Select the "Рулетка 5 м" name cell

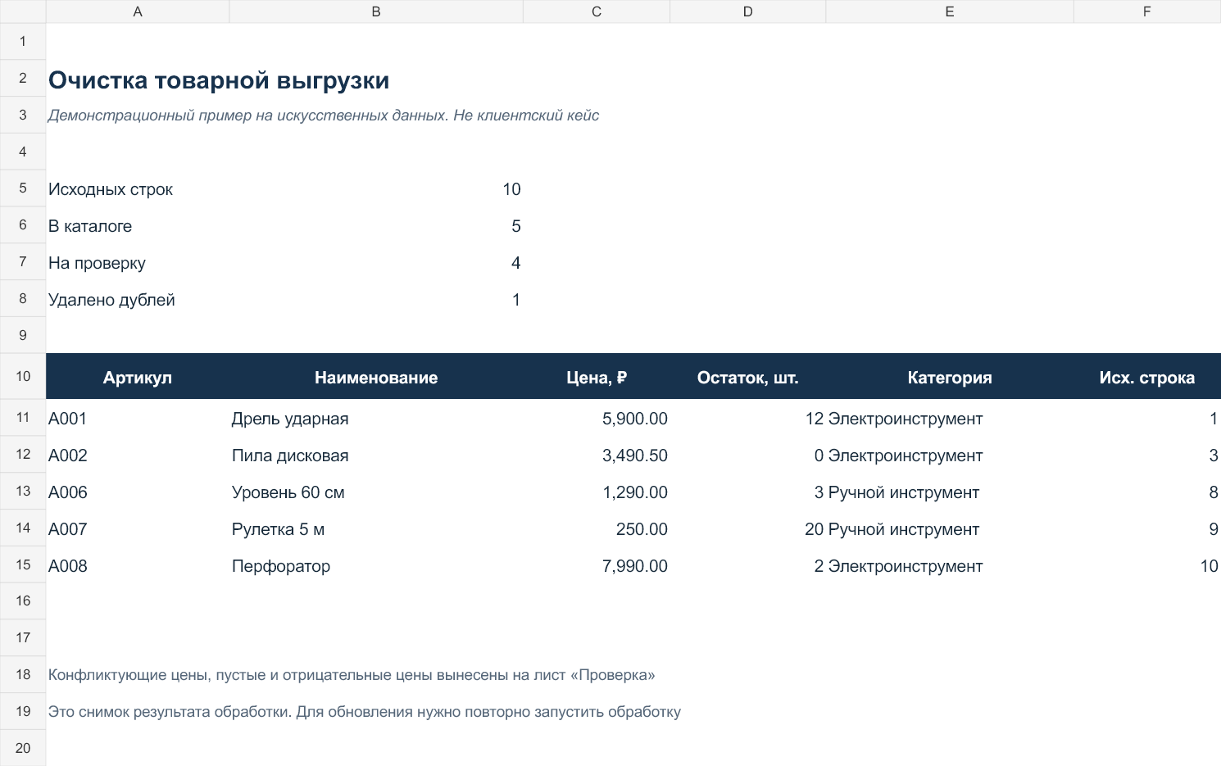click(x=376, y=529)
